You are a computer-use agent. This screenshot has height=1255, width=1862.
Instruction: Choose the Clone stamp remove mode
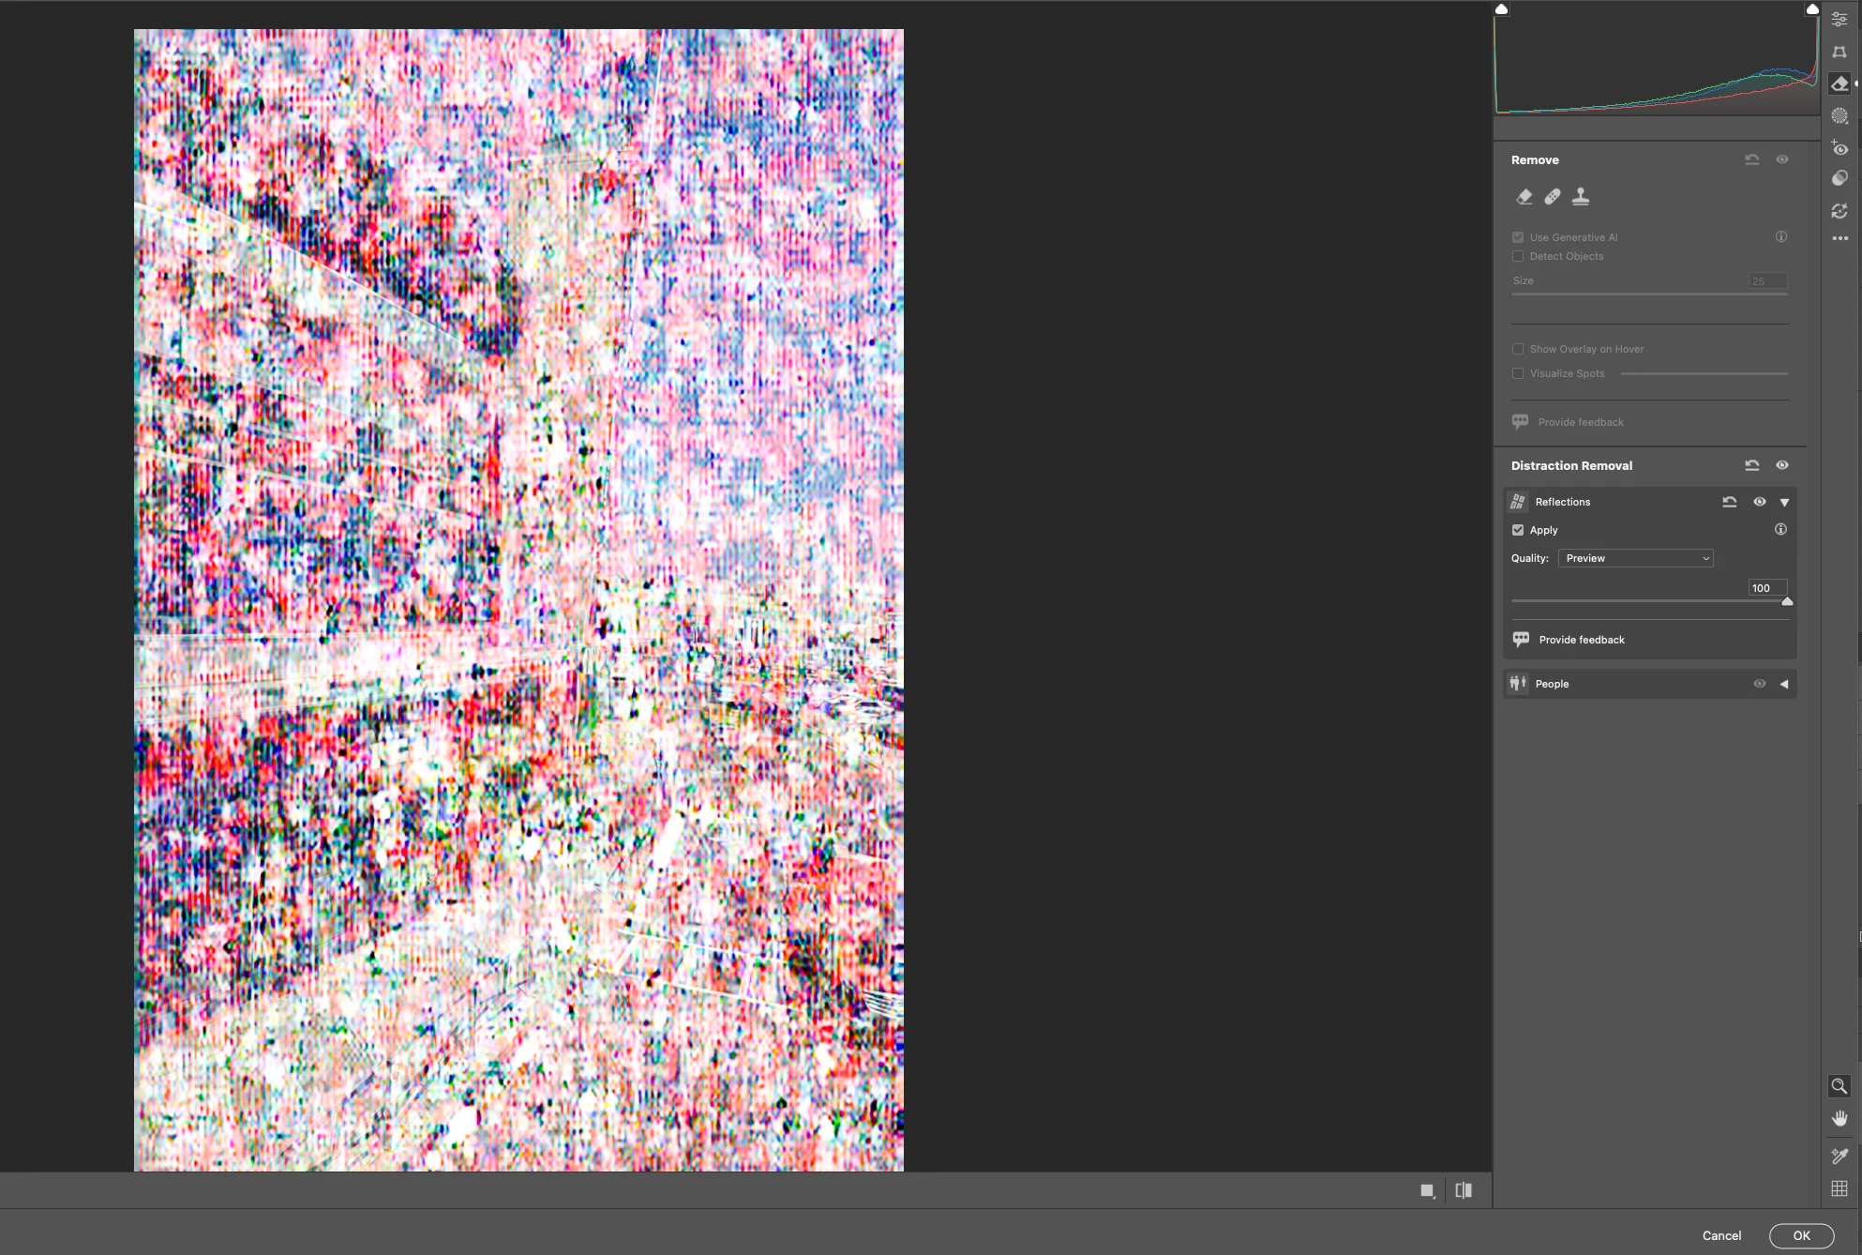1581,197
